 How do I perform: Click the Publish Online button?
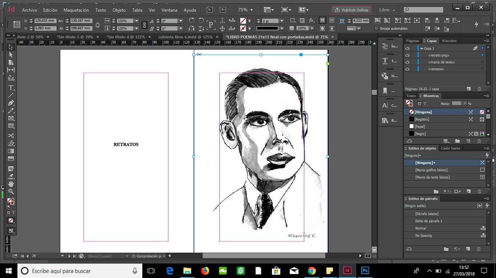(351, 10)
